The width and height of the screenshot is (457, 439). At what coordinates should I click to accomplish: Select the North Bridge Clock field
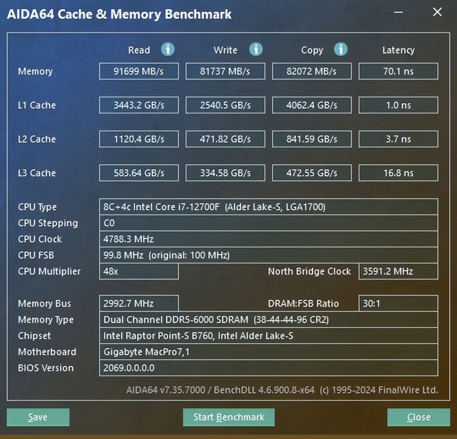tap(398, 272)
